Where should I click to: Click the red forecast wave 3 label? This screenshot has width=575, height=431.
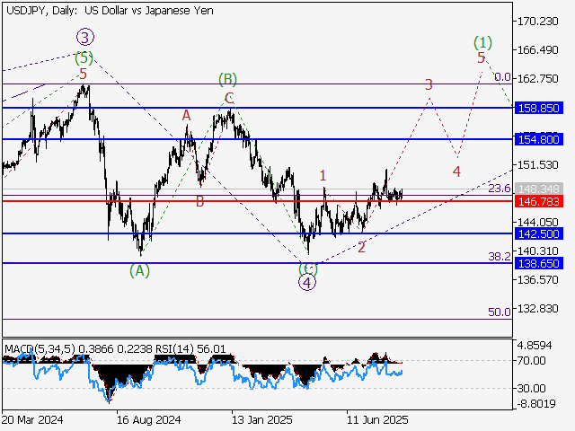tap(429, 84)
